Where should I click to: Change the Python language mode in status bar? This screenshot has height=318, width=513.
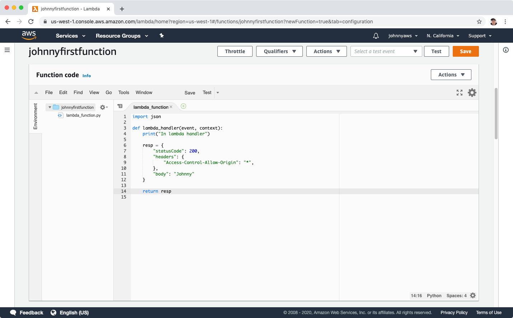point(434,296)
